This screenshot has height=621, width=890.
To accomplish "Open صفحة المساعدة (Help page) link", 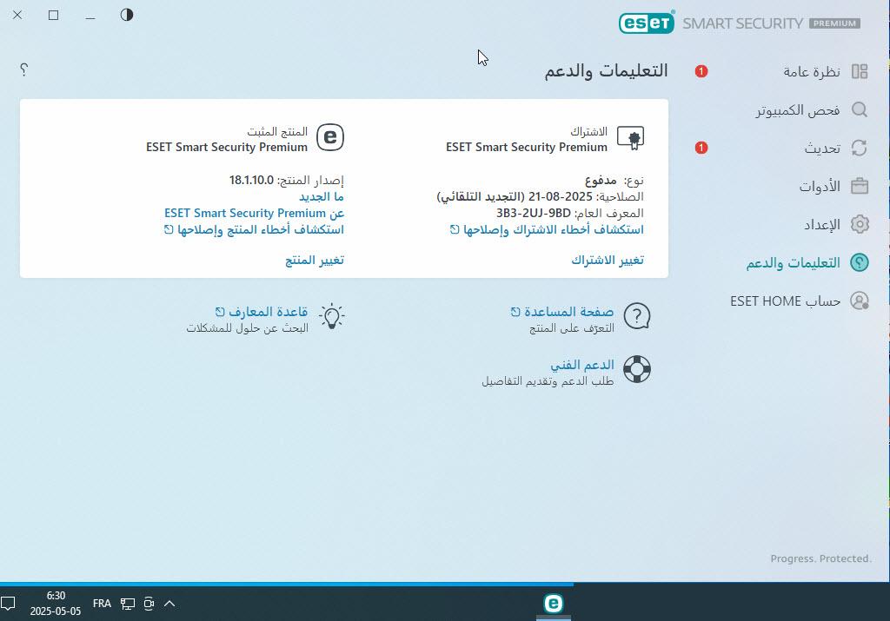I will (562, 312).
